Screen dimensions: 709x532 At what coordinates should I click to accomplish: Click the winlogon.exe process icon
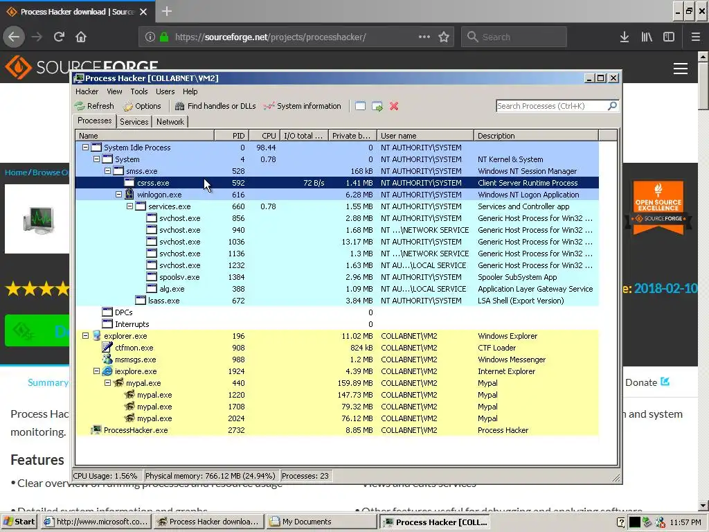point(129,195)
